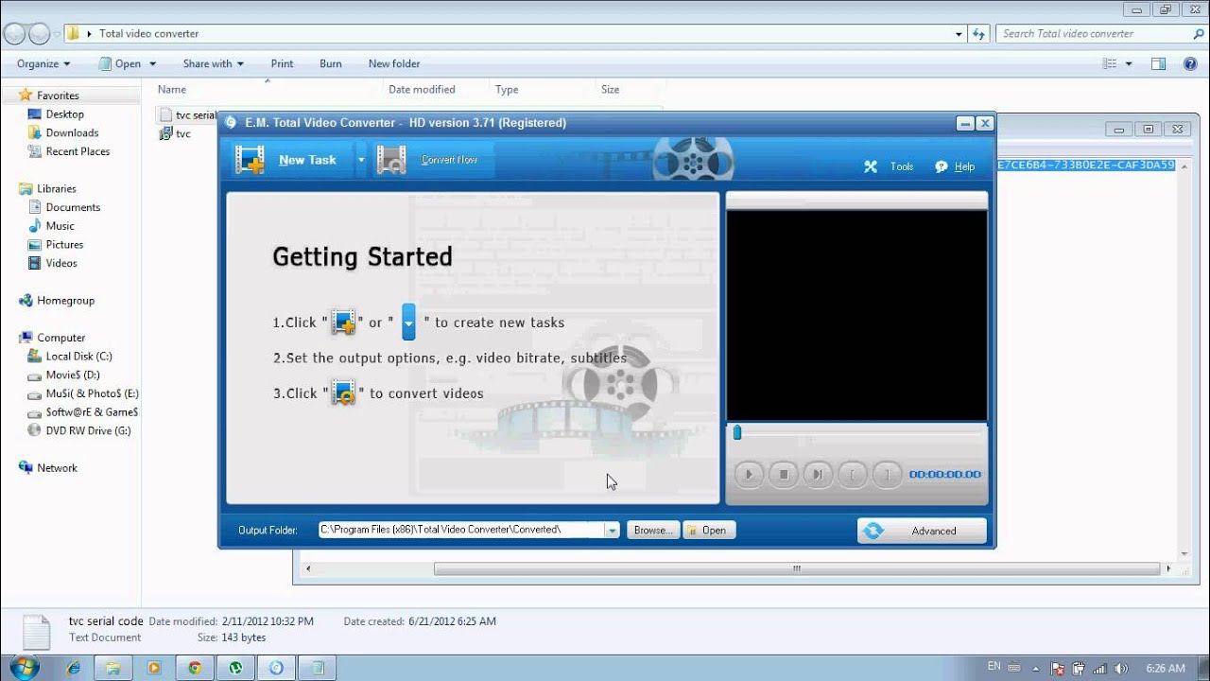The width and height of the screenshot is (1210, 681).
Task: Expand the view options dropdown arrow
Action: click(1128, 63)
